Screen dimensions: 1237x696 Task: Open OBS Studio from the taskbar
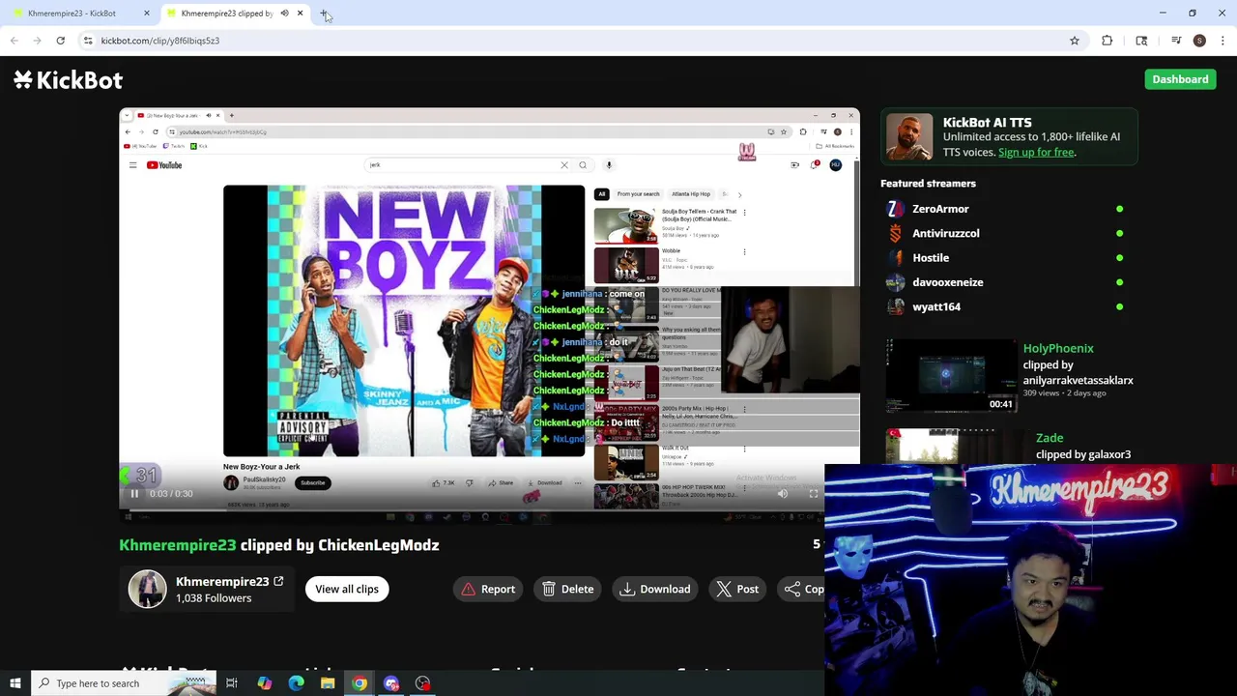(423, 683)
